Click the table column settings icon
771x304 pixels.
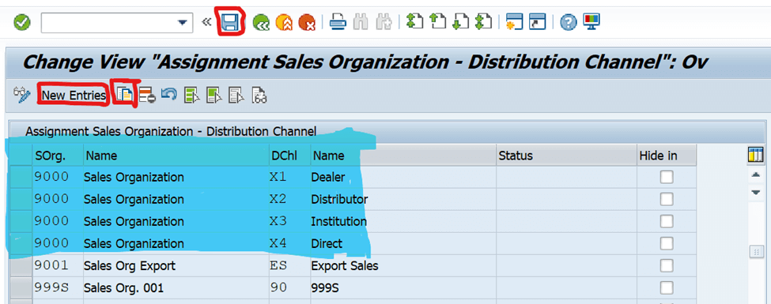click(x=755, y=156)
